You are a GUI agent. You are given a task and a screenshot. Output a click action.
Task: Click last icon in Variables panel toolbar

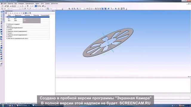pyautogui.click(x=30, y=13)
